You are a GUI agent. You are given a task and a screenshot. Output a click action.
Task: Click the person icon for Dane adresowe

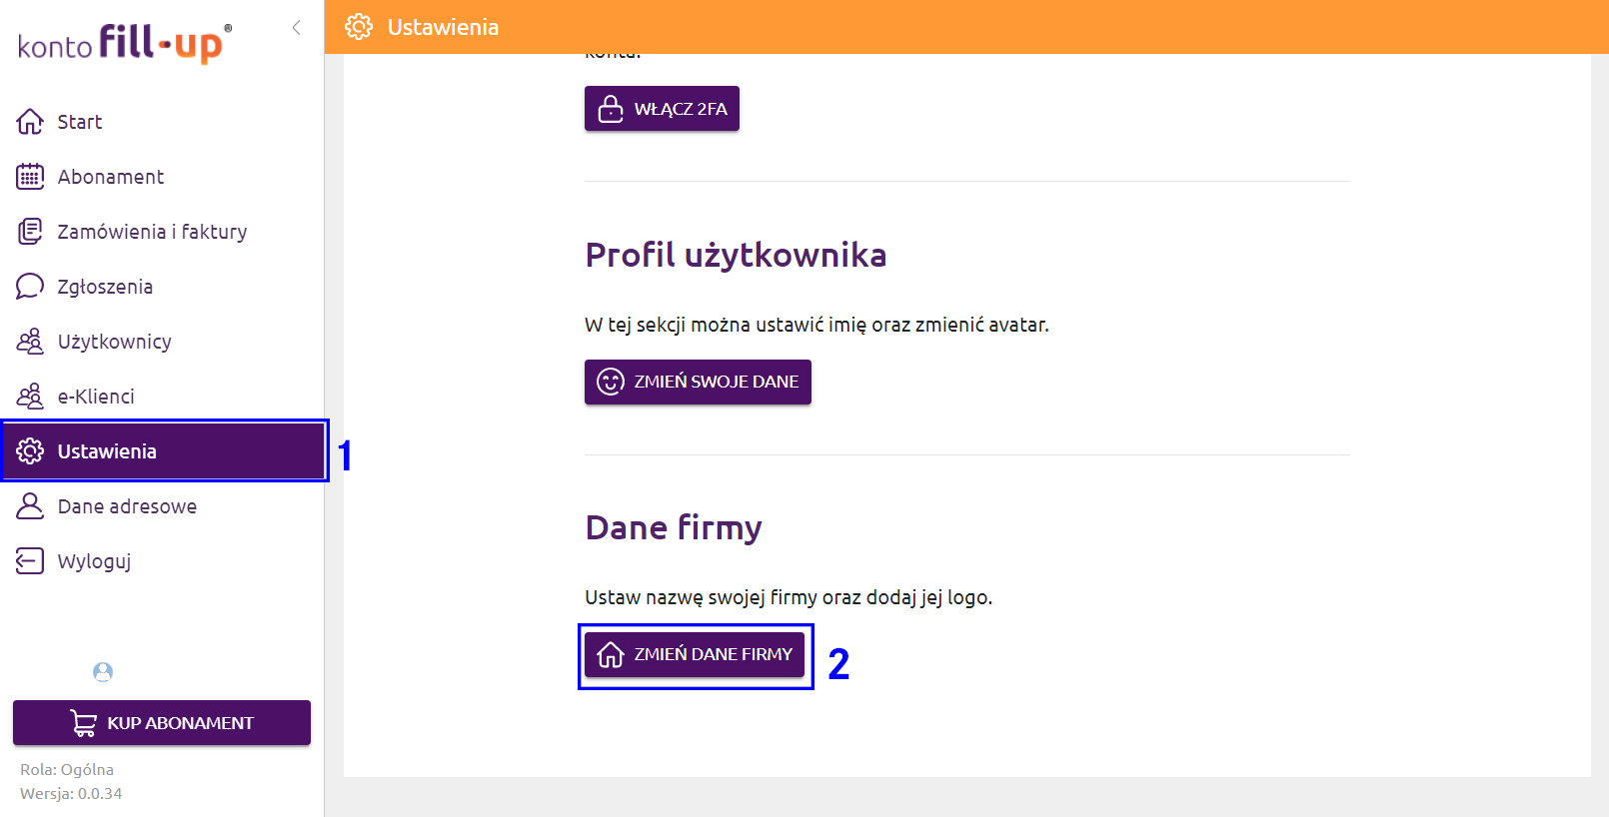tap(30, 506)
